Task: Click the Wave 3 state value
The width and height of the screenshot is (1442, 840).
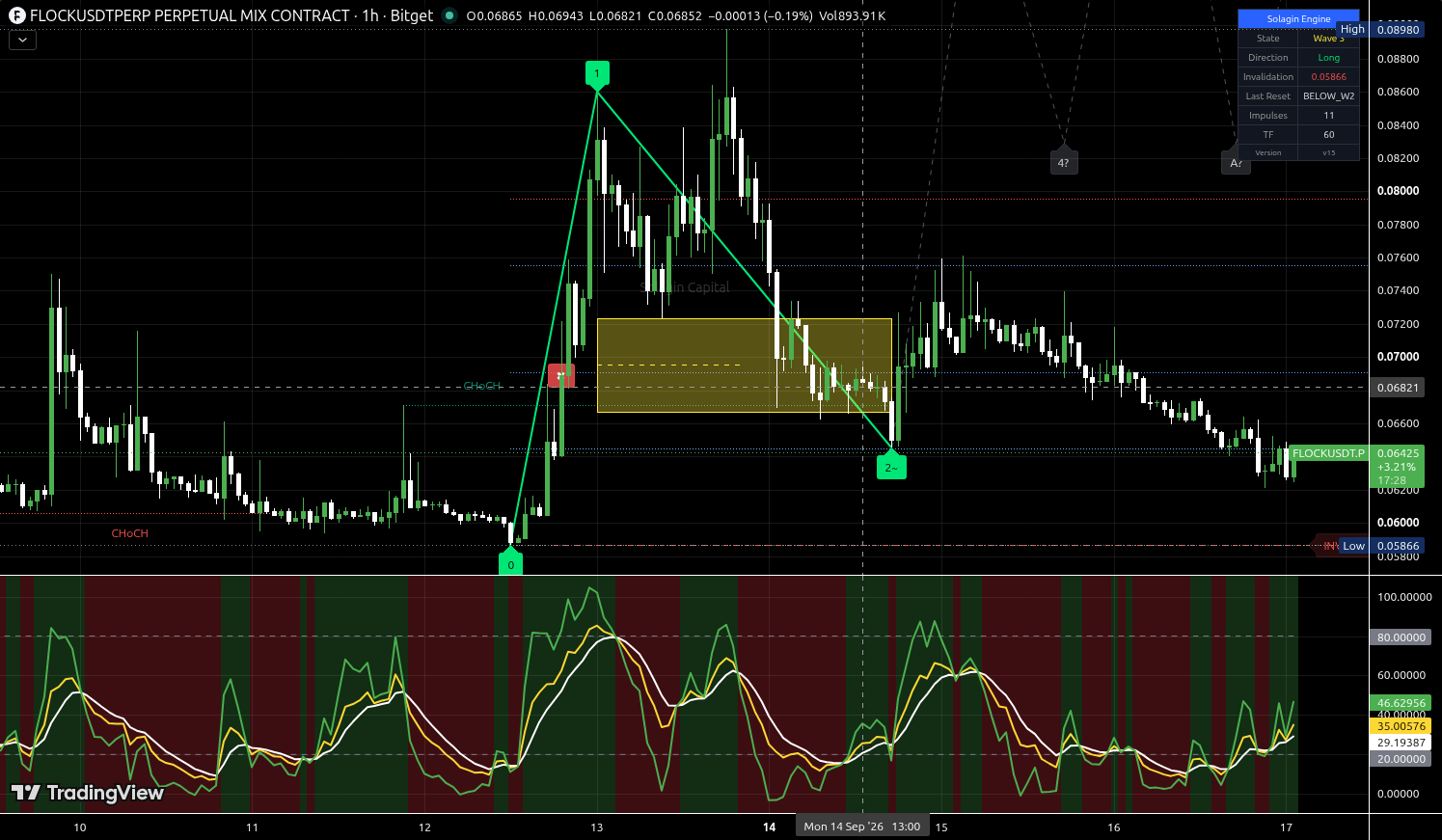Action: pos(1328,39)
